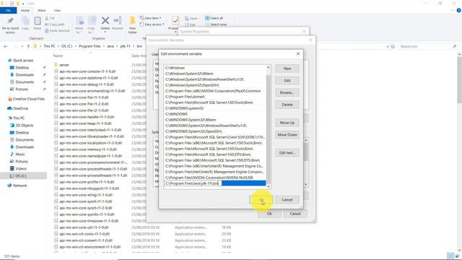Click Paste shortcut in ribbon

57,30
